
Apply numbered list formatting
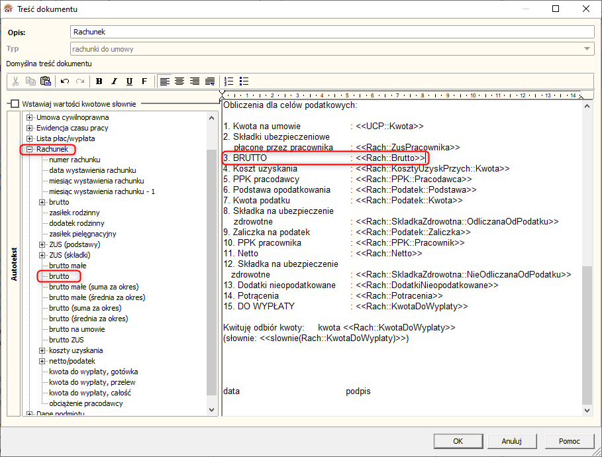click(229, 81)
